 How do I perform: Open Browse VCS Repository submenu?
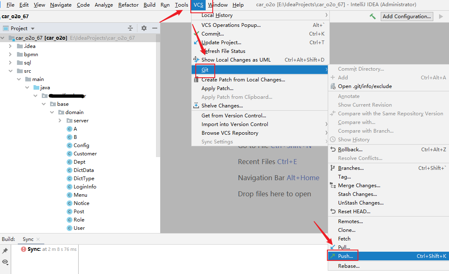point(260,133)
